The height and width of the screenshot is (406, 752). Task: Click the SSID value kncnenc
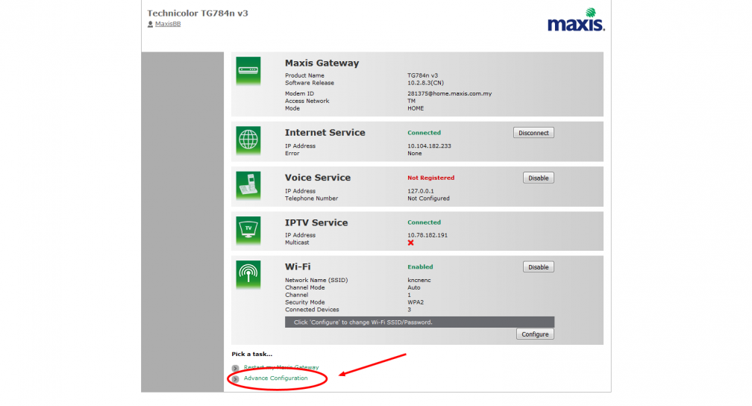tap(419, 281)
